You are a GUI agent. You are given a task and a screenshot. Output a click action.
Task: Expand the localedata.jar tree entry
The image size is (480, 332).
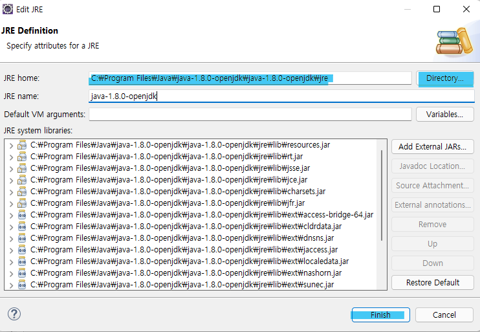pyautogui.click(x=12, y=262)
